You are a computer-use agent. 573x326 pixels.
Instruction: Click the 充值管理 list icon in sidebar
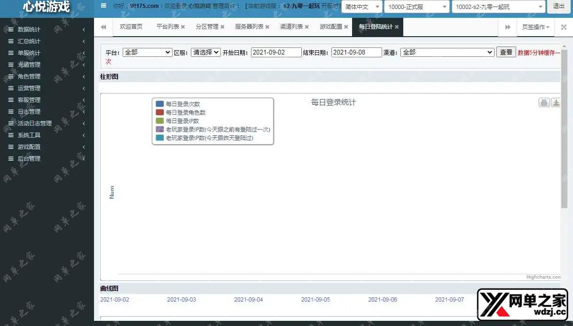click(11, 65)
